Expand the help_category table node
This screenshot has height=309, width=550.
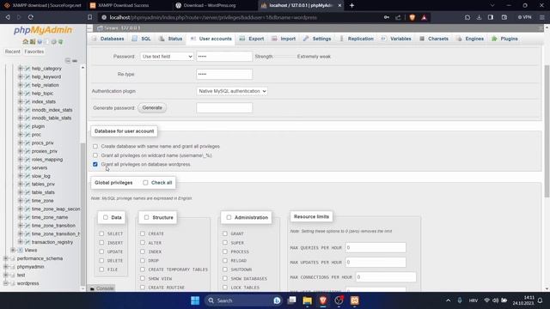coord(20,69)
